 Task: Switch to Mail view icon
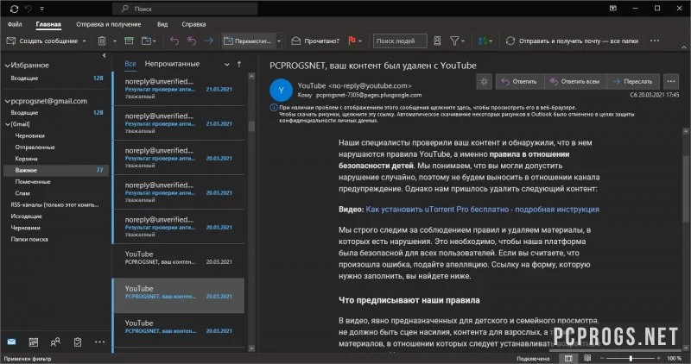(12, 342)
